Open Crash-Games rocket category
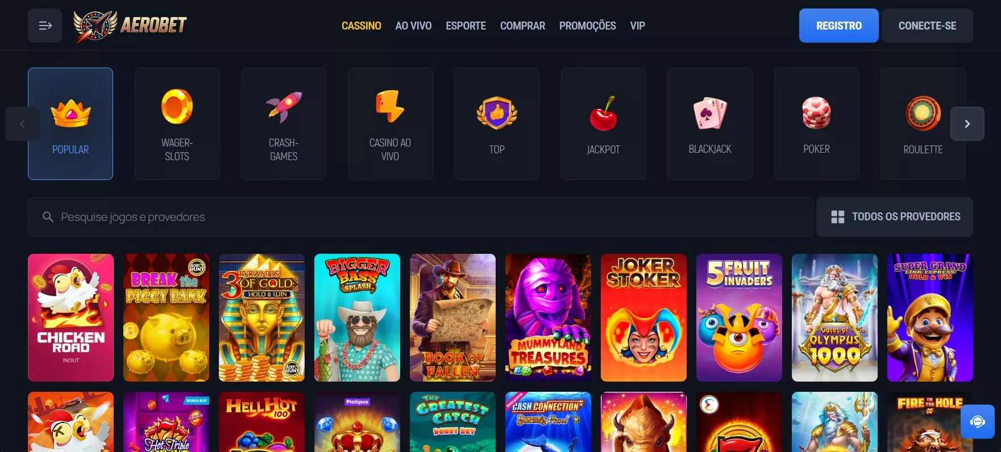The width and height of the screenshot is (1001, 452). pyautogui.click(x=284, y=124)
